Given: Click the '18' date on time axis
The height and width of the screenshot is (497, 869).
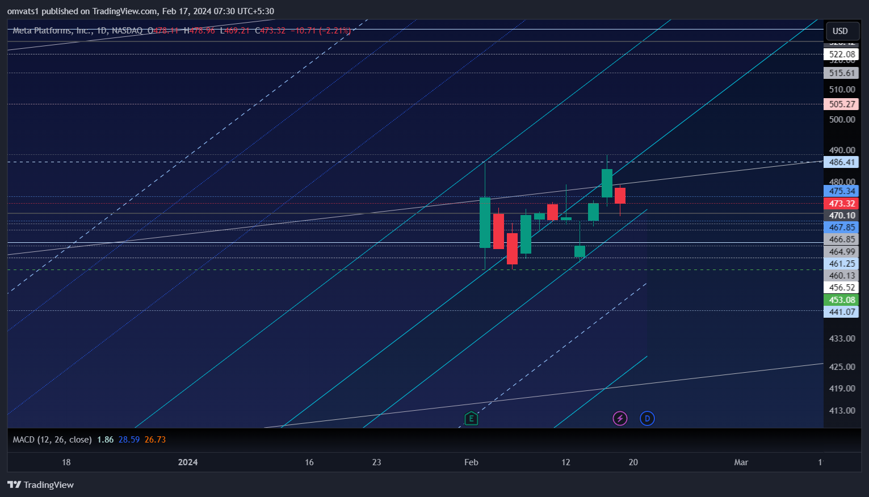Looking at the screenshot, I should tap(66, 462).
